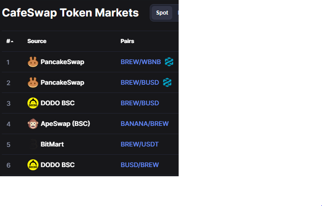
Task: Click the Source column header
Action: click(37, 41)
